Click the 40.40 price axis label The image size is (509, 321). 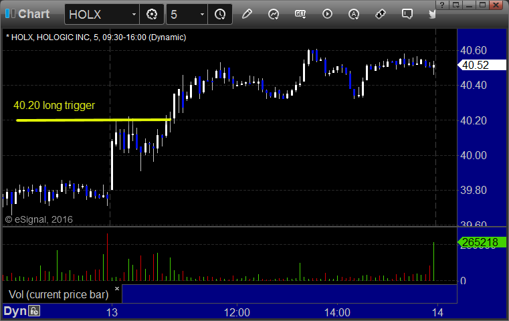pos(474,86)
